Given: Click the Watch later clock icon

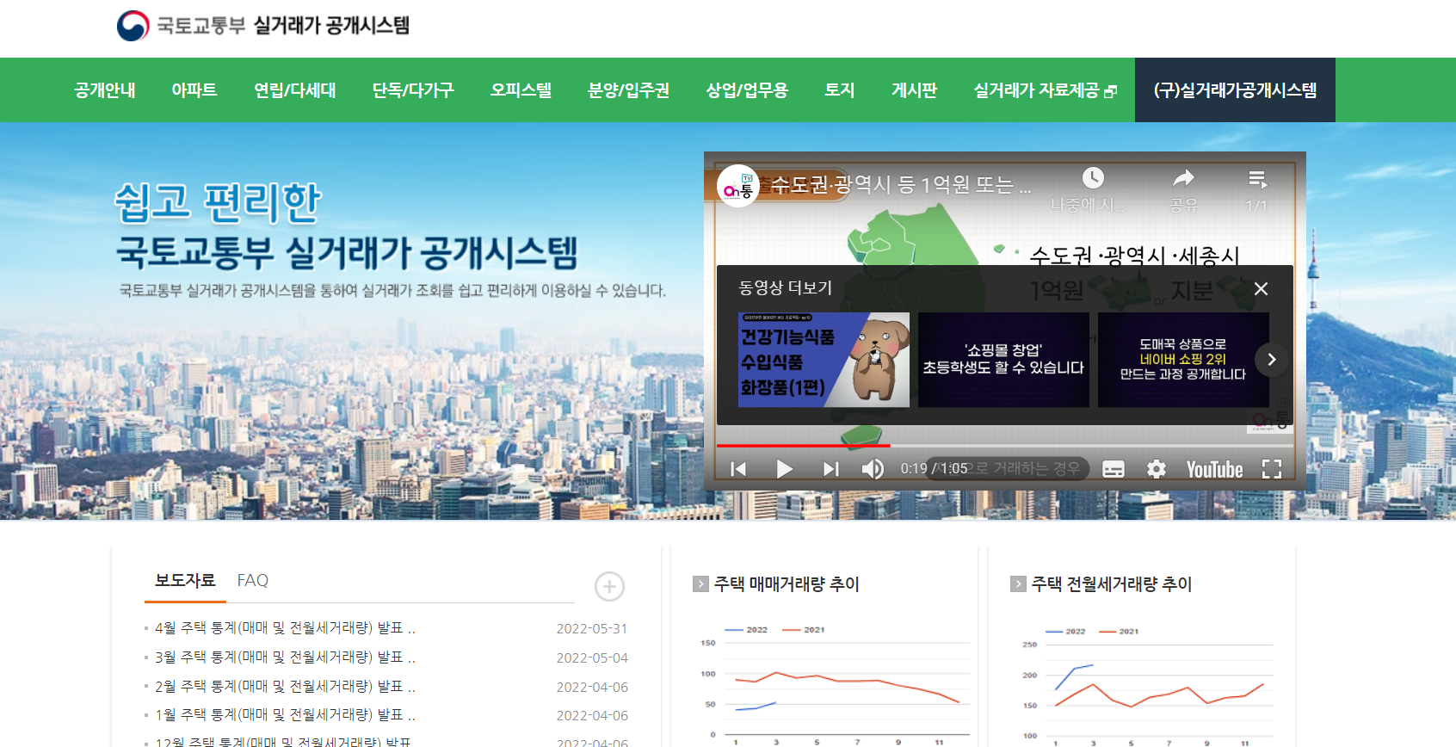Looking at the screenshot, I should coord(1093,178).
